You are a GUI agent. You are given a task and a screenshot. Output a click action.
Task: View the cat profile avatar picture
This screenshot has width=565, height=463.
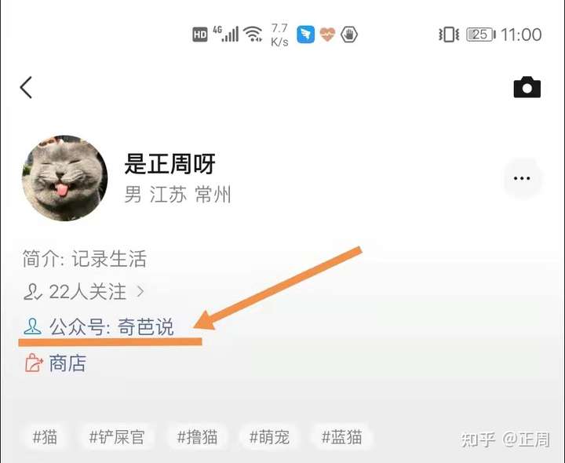[x=65, y=178]
